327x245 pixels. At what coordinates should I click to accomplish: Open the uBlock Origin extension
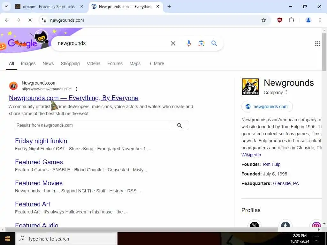click(280, 20)
